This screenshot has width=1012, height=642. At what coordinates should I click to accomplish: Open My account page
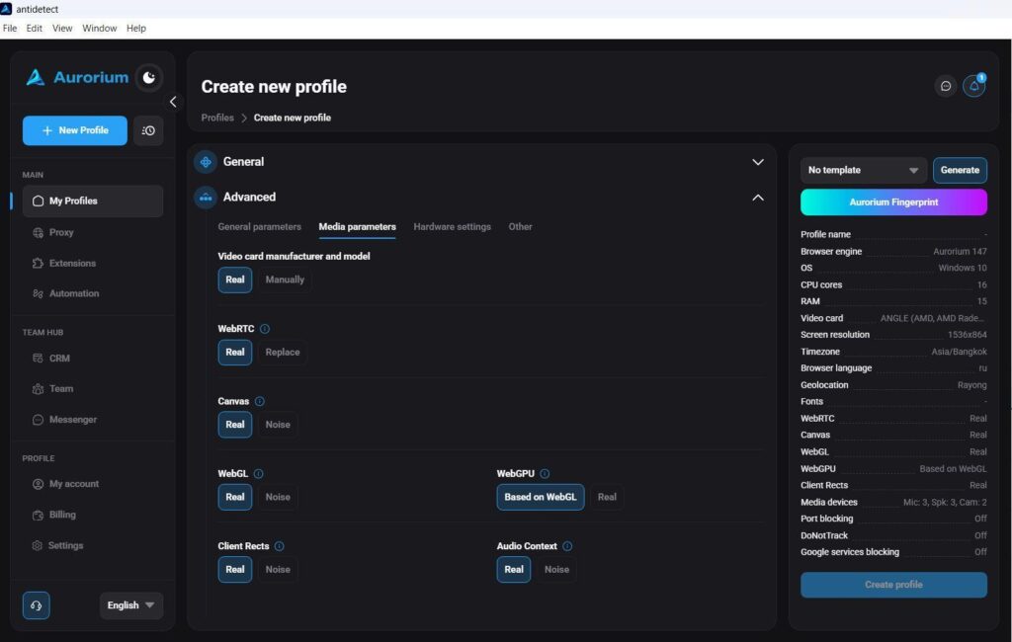(x=66, y=484)
